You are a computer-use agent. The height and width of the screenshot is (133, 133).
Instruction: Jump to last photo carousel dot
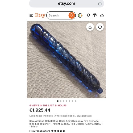click(75, 101)
